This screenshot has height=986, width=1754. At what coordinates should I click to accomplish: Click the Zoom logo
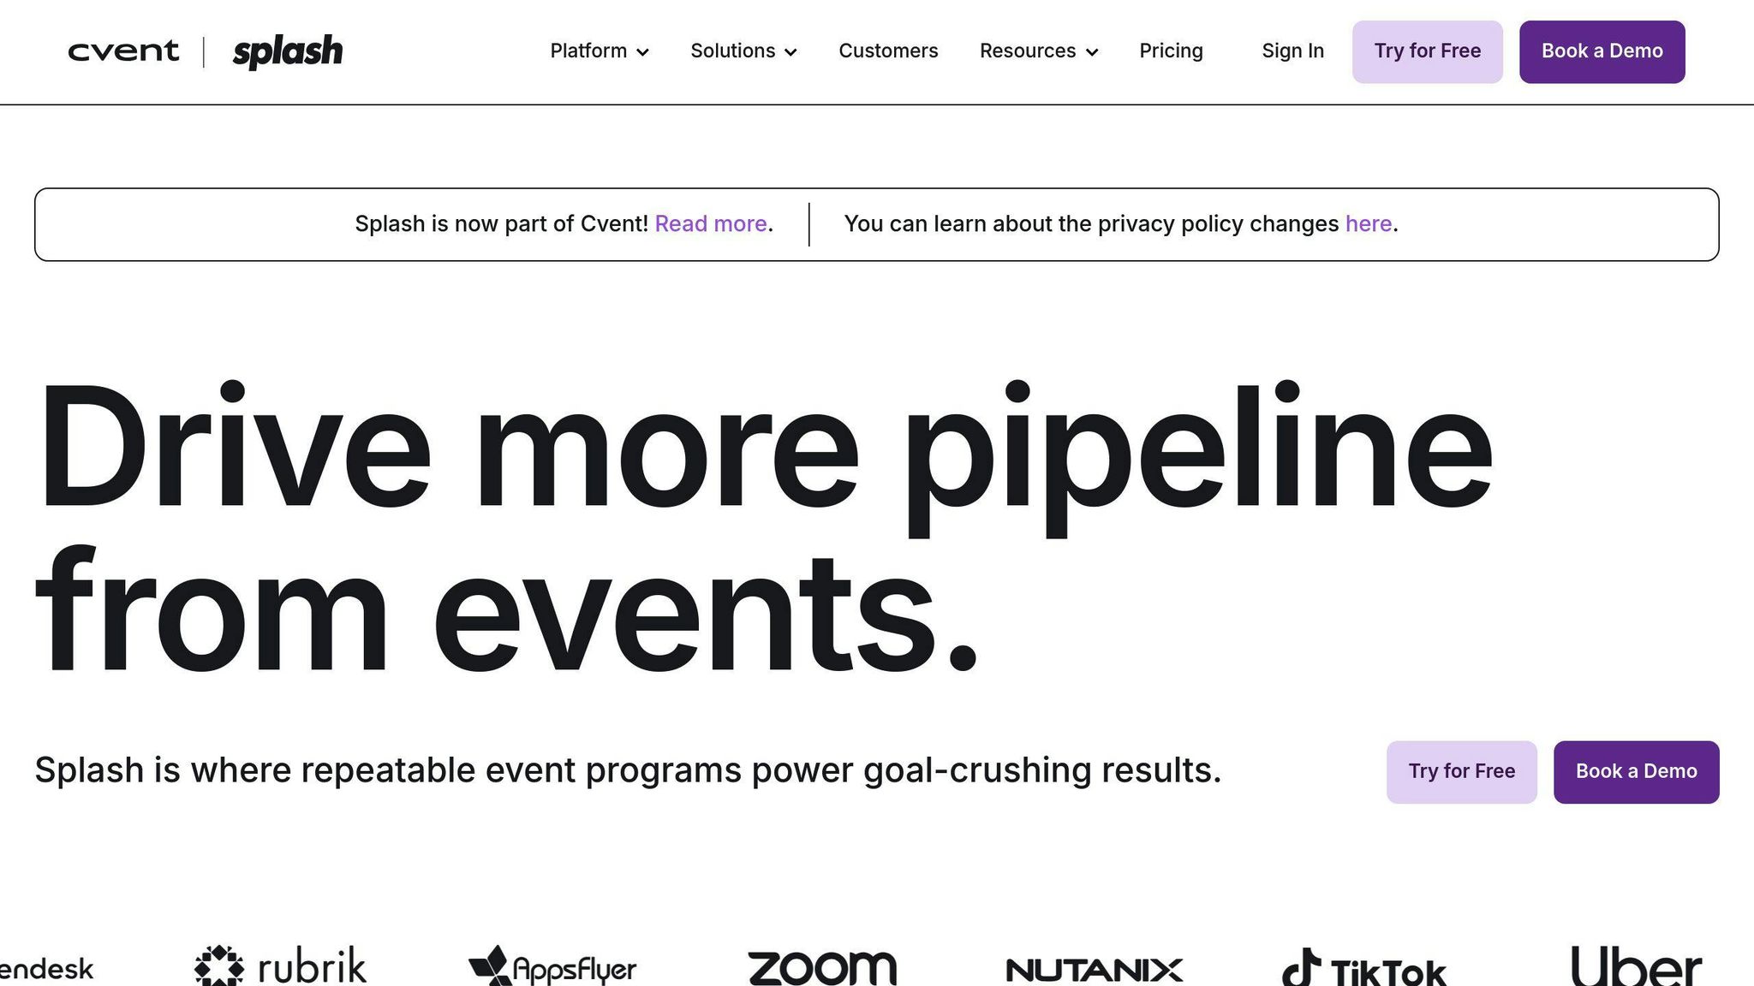[x=822, y=968]
